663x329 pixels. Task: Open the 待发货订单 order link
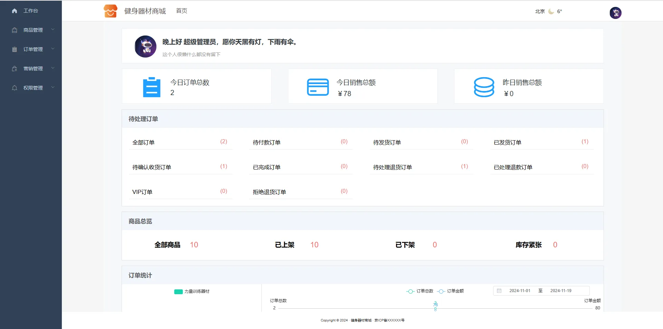(x=387, y=143)
